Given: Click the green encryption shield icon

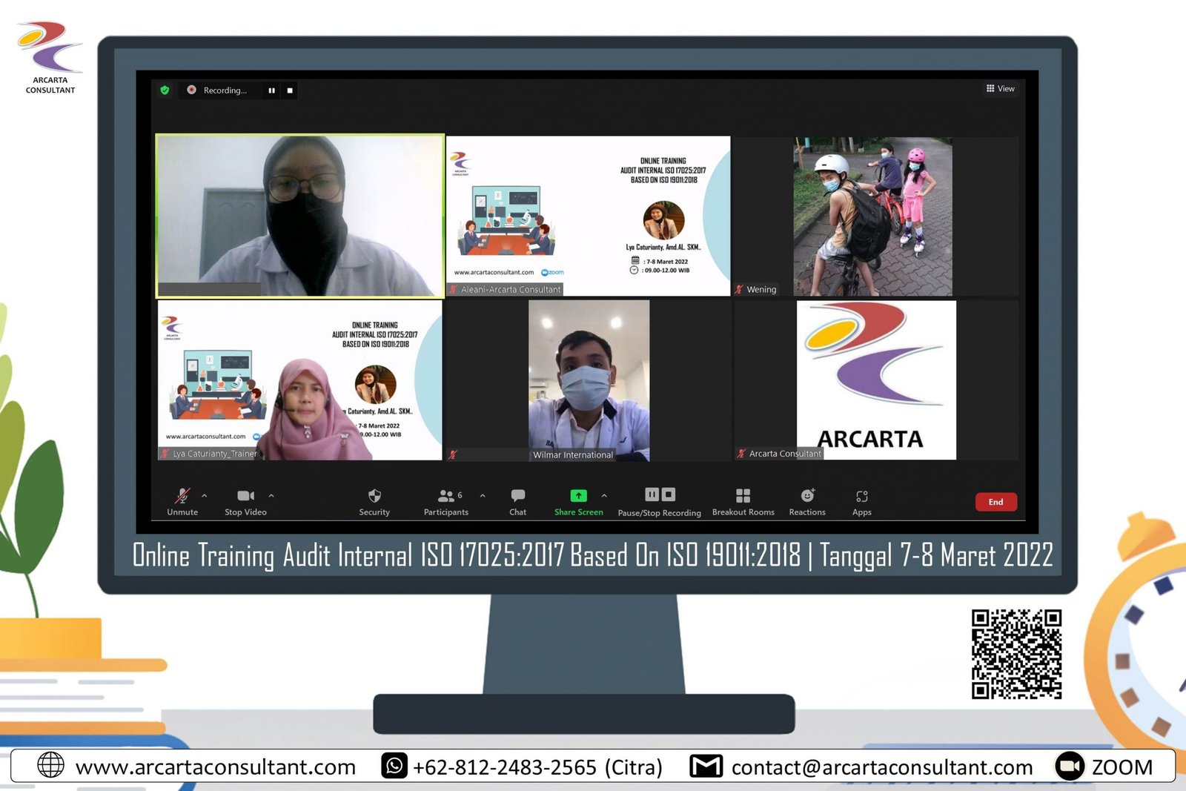Looking at the screenshot, I should point(165,90).
